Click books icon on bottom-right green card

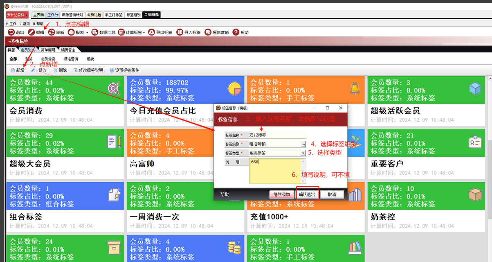pos(355,247)
